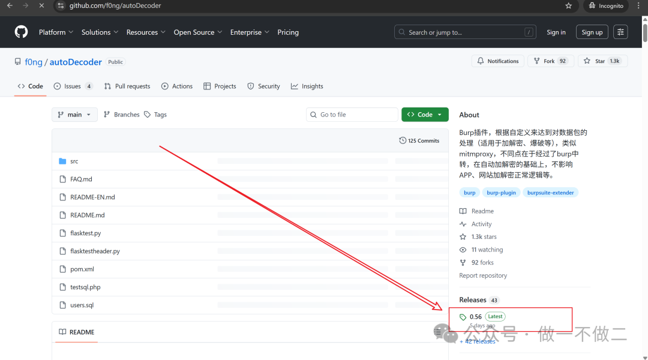Click the GitHub logo icon
The image size is (648, 360).
(21, 32)
